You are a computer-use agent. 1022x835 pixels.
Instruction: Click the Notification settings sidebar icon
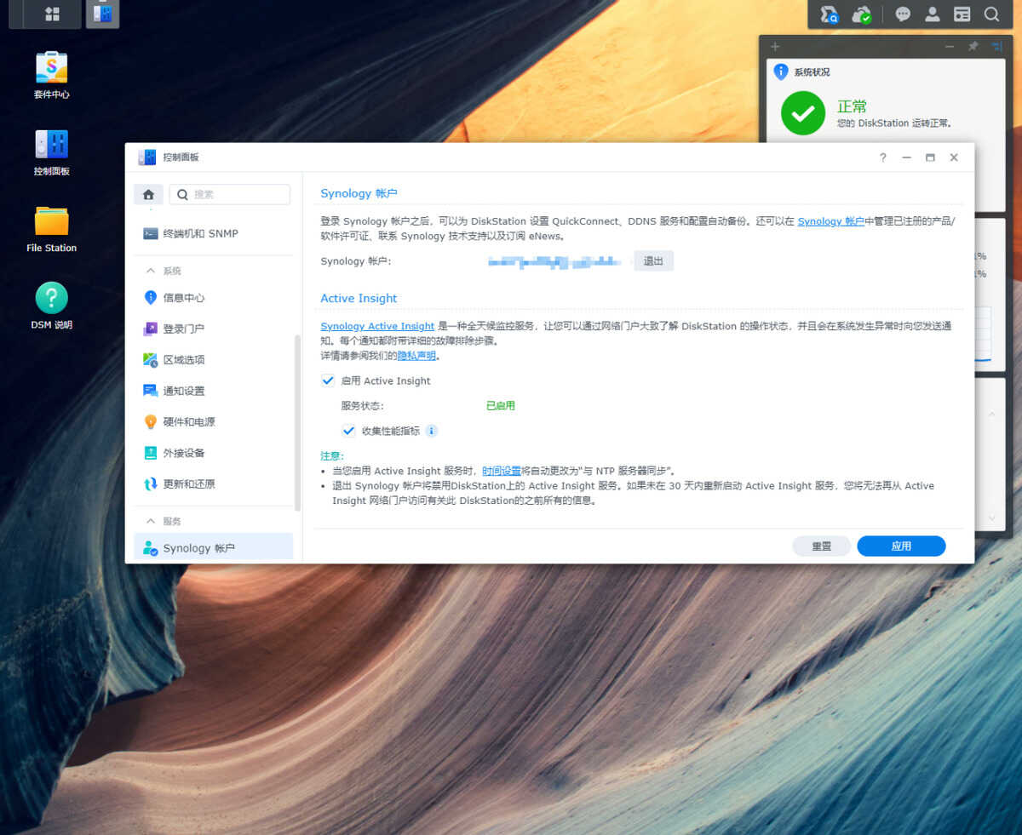click(151, 391)
